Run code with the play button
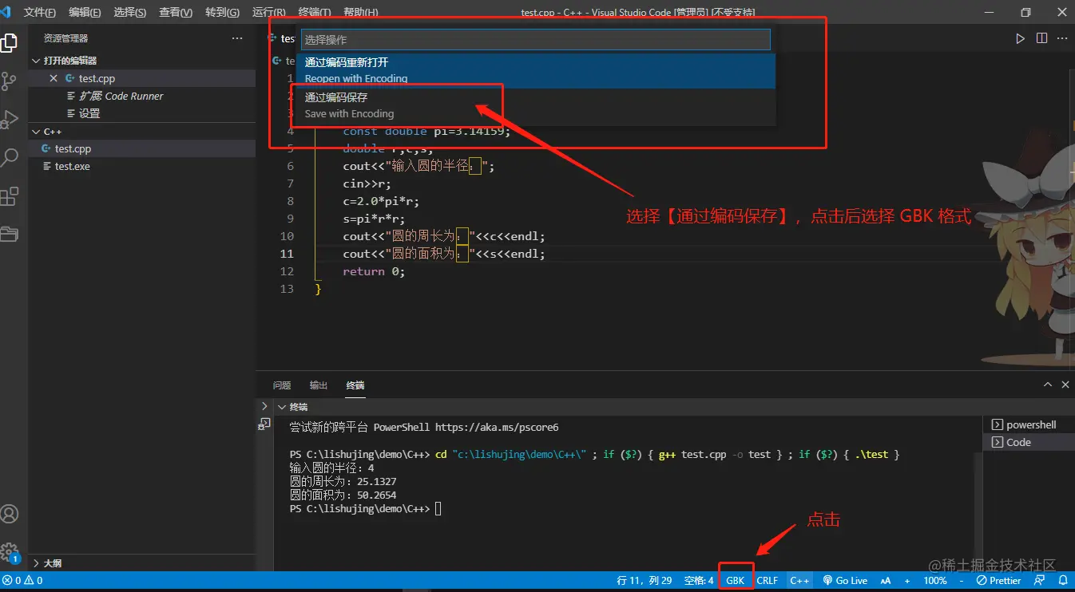1075x592 pixels. (1020, 38)
